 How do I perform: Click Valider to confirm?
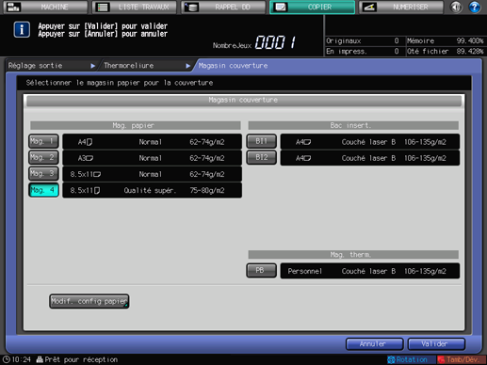pos(436,344)
